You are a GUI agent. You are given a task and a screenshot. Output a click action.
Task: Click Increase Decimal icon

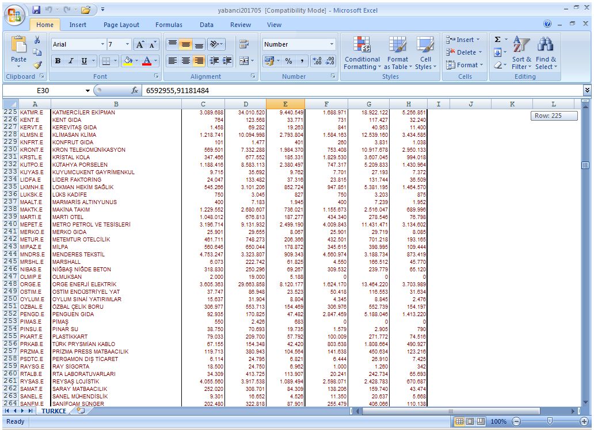(x=317, y=60)
